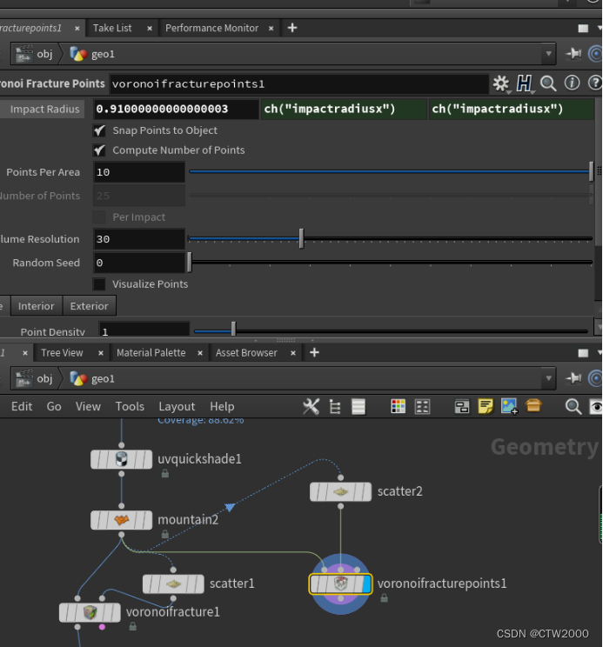Toggle lock badge under uvquickshade1
Screen dimensions: 603x647
pyautogui.click(x=165, y=473)
